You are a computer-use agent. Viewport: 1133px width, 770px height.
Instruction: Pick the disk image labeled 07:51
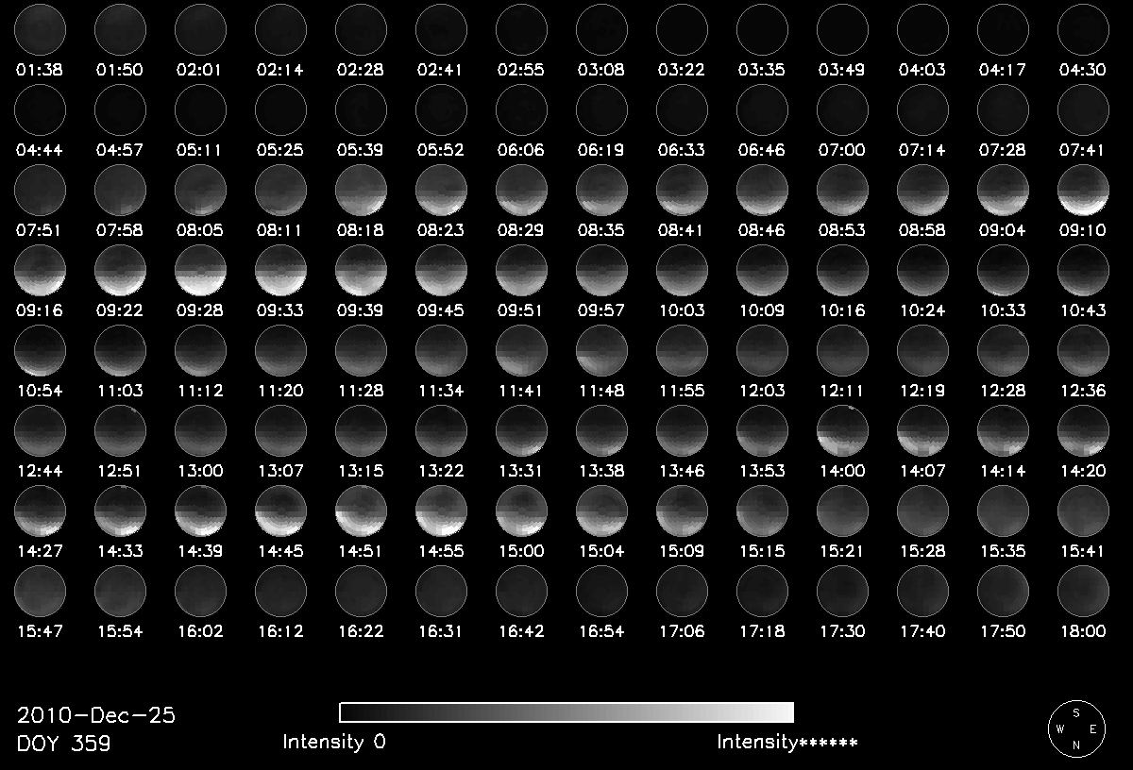tap(40, 191)
